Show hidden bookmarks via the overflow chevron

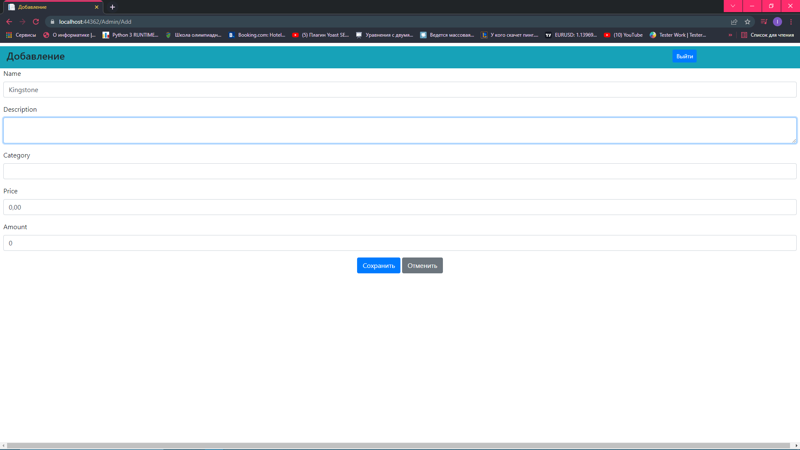point(730,35)
